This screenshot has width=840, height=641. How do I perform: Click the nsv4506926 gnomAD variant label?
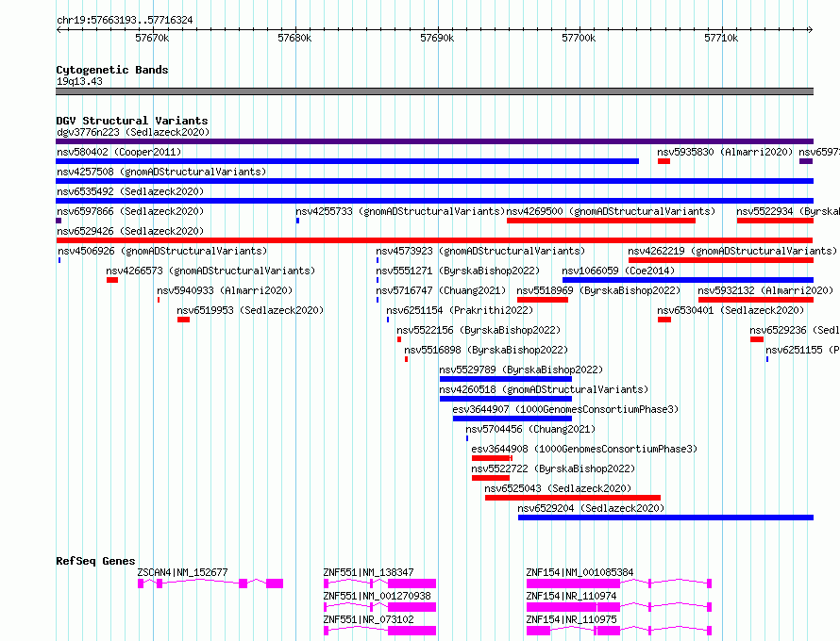[162, 251]
